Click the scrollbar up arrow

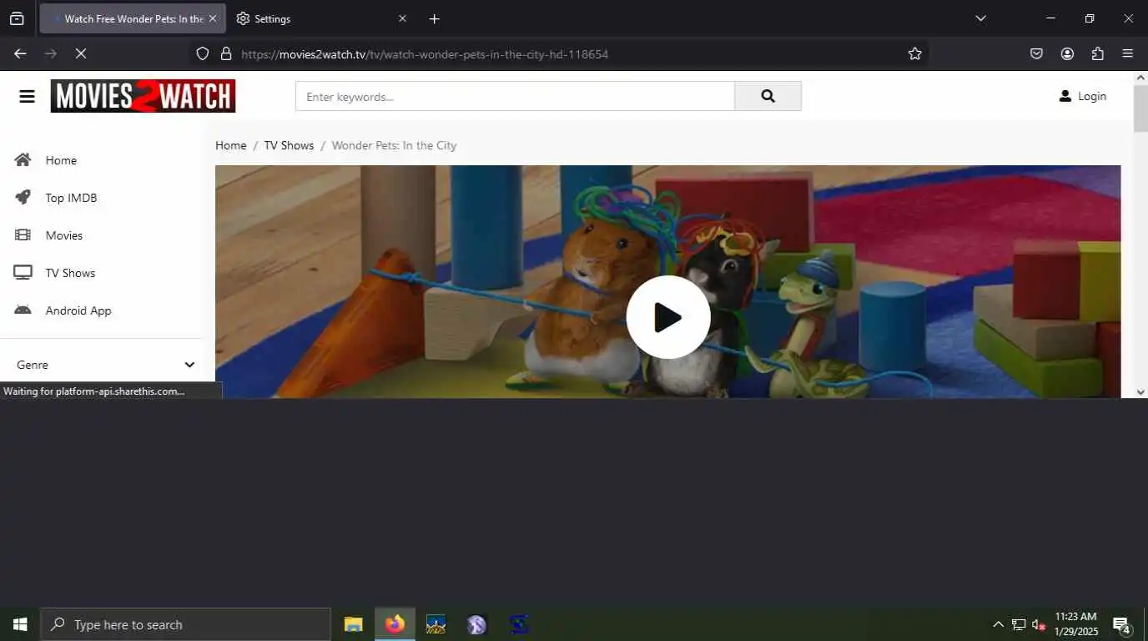(1140, 78)
